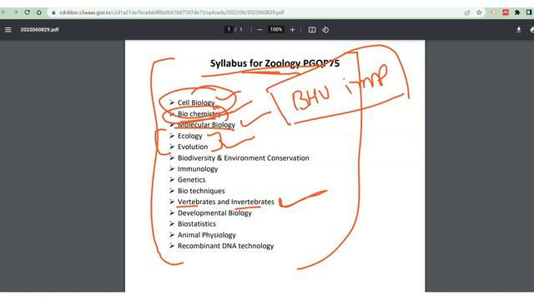This screenshot has height=300, width=534.
Task: Share this page from the address bar
Action: [x=467, y=12]
